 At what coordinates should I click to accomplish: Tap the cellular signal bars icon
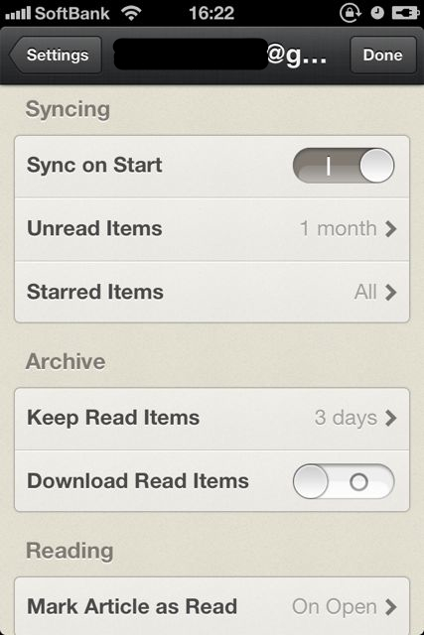[18, 13]
